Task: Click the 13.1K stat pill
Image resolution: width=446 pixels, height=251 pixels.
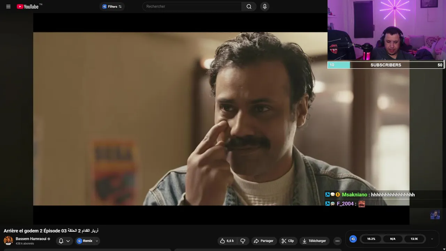Action: click(x=414, y=239)
